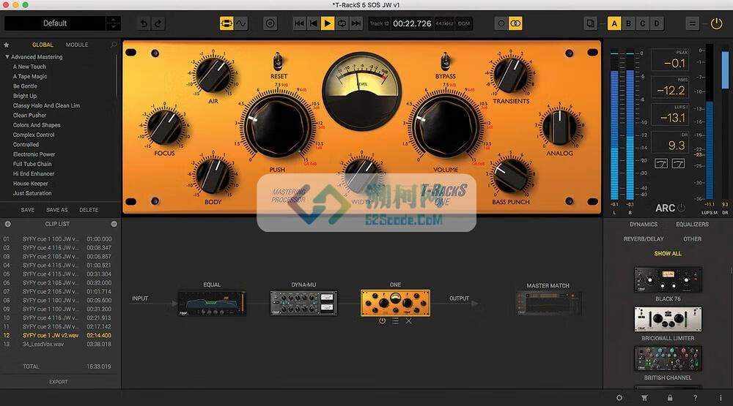This screenshot has width=733, height=406.
Task: Collapse the Advanced Mastering folder
Action: (x=7, y=57)
